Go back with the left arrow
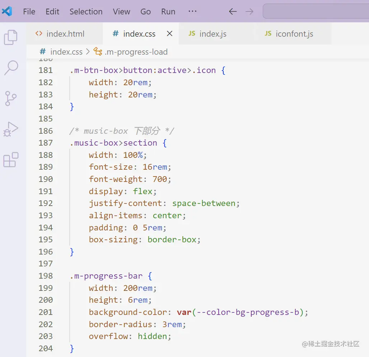The image size is (369, 357). point(233,11)
